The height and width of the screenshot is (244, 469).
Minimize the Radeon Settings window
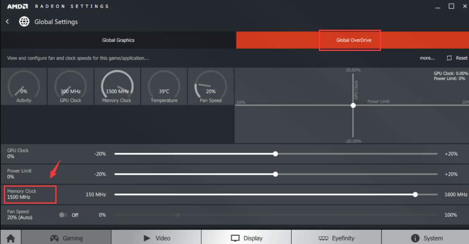[438, 7]
